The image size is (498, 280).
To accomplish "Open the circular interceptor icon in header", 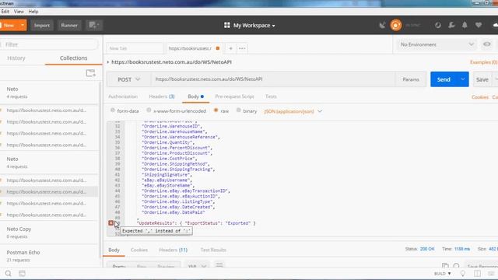I will click(x=438, y=26).
